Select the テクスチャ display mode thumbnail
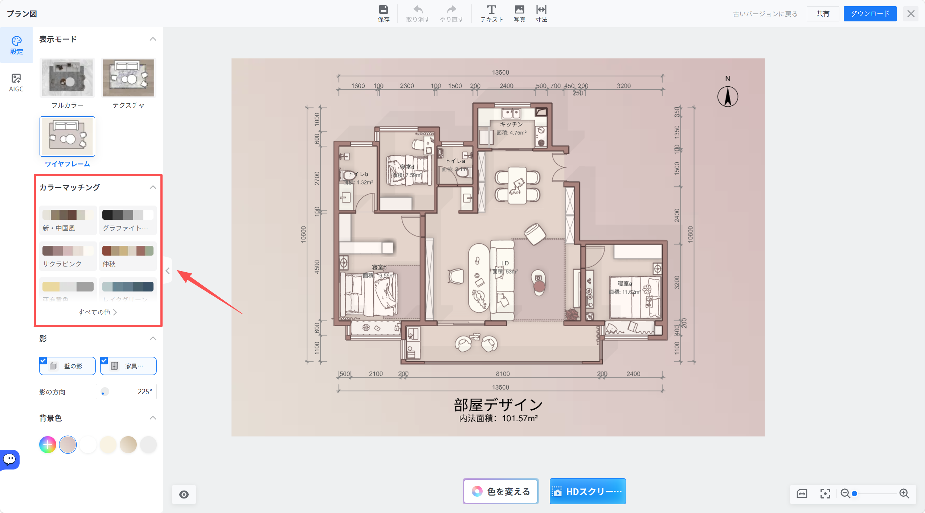This screenshot has width=925, height=513. pos(128,78)
